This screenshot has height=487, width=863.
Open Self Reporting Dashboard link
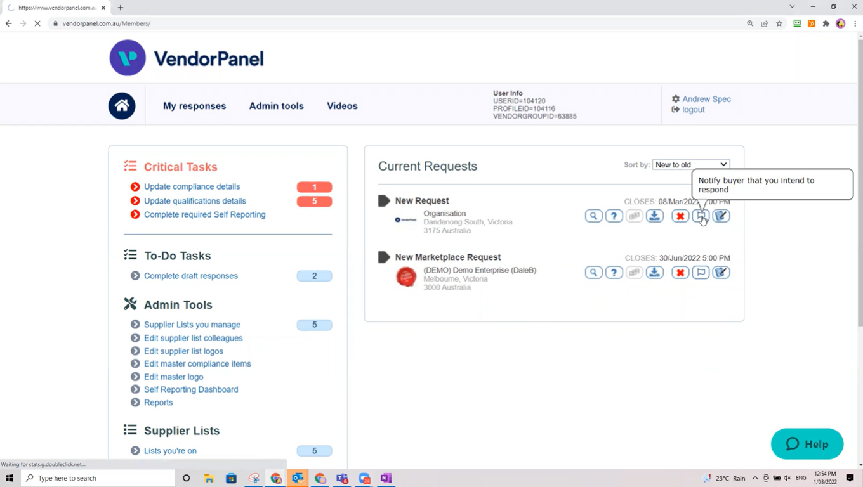pos(191,389)
